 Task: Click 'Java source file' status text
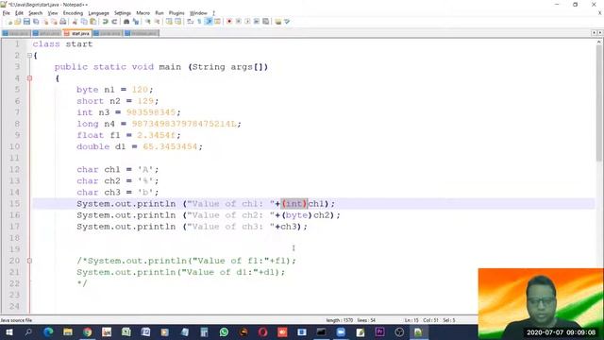(16, 320)
